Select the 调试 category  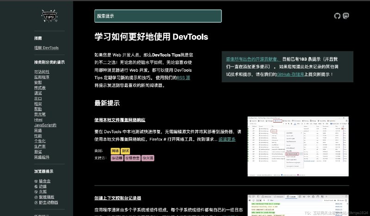38,93
